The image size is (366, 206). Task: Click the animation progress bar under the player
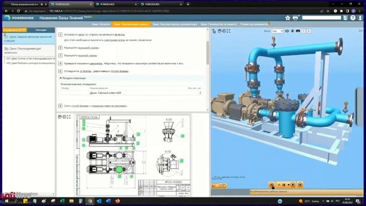(307, 192)
